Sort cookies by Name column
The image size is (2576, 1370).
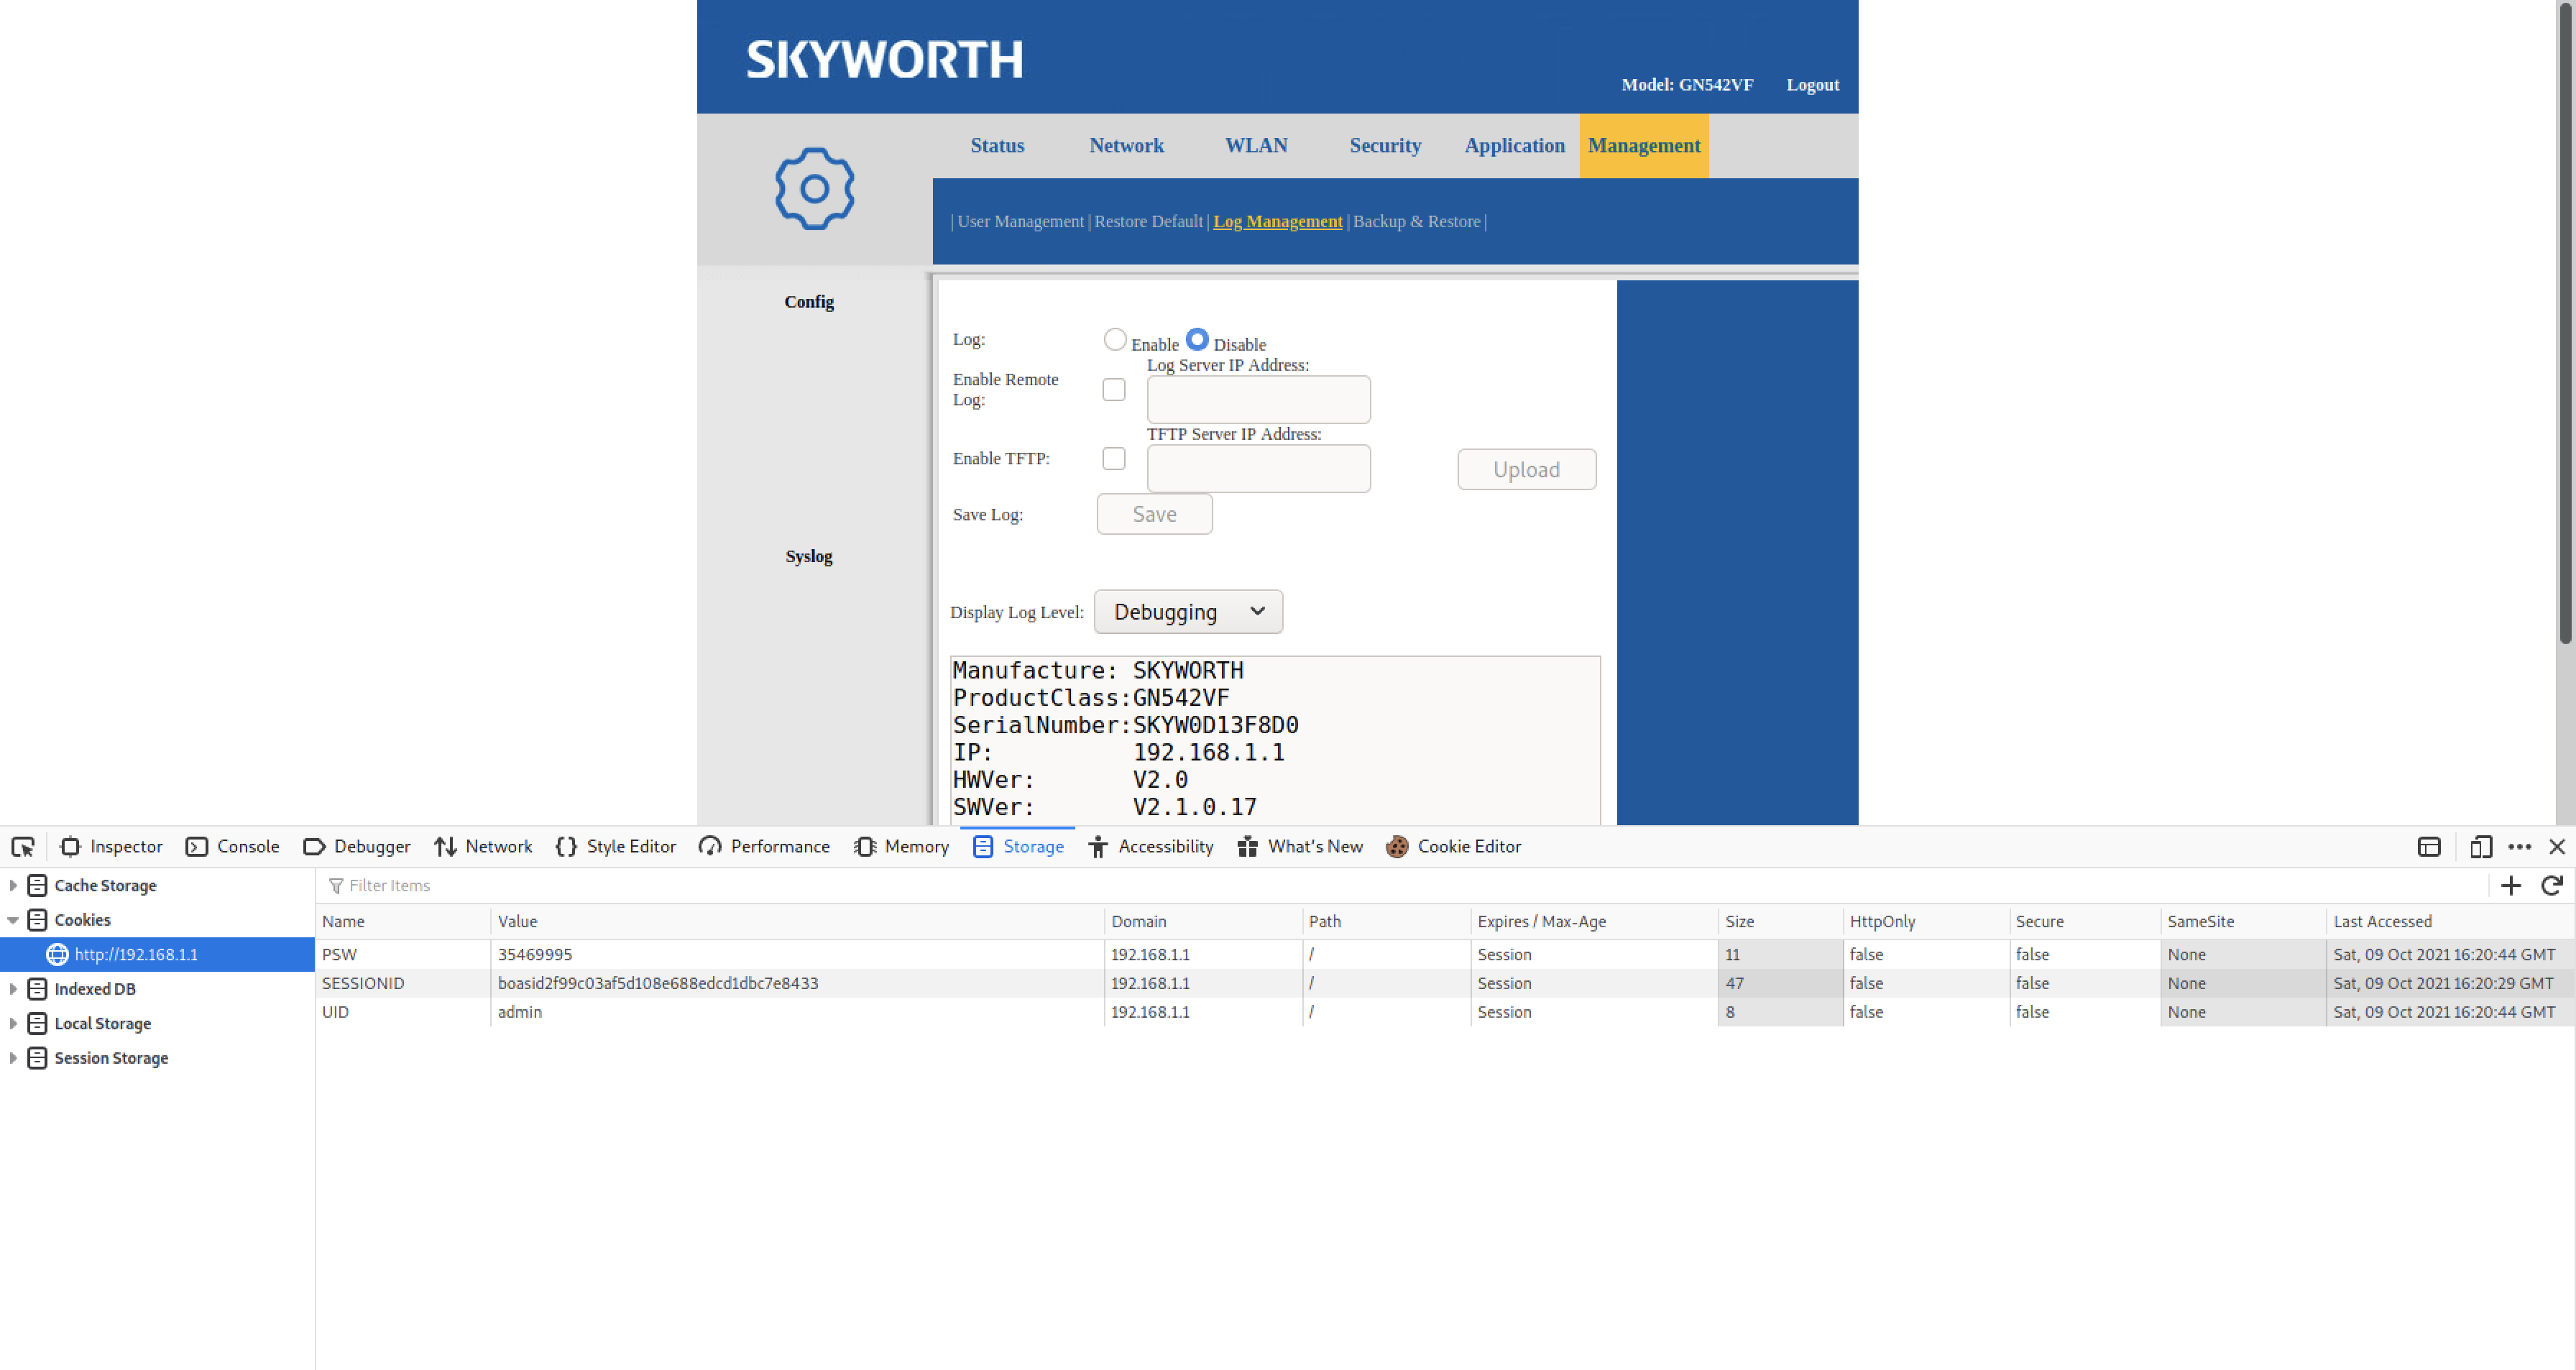(x=403, y=921)
